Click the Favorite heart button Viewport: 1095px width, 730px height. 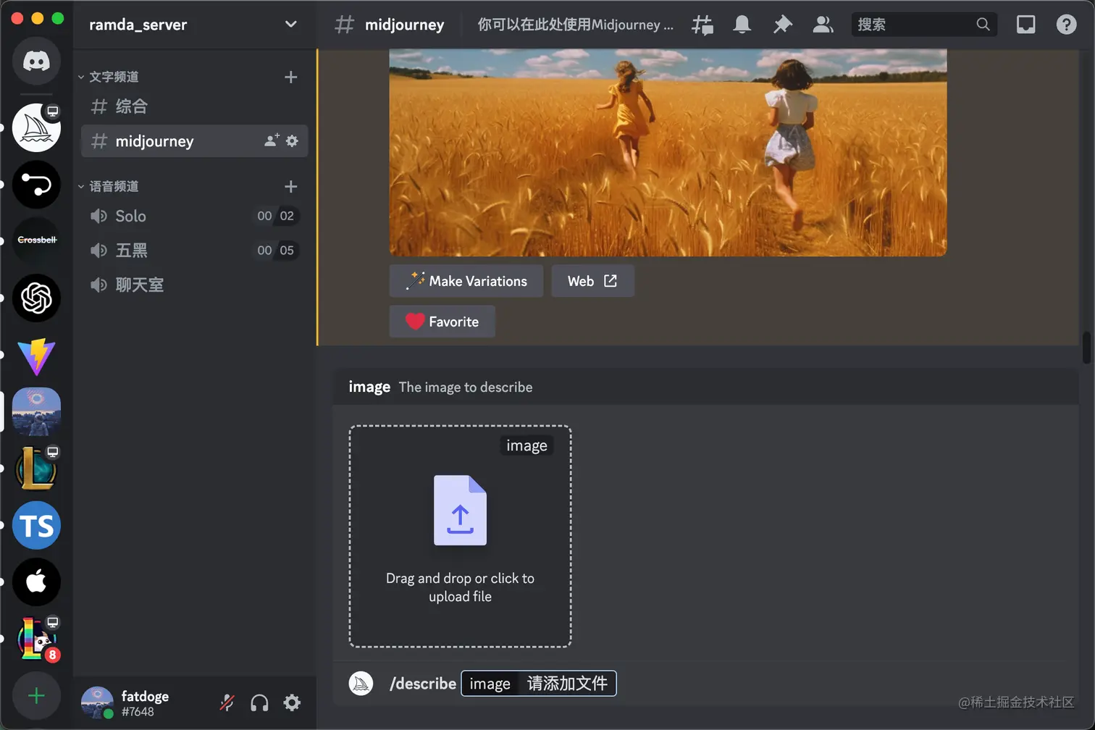(442, 322)
